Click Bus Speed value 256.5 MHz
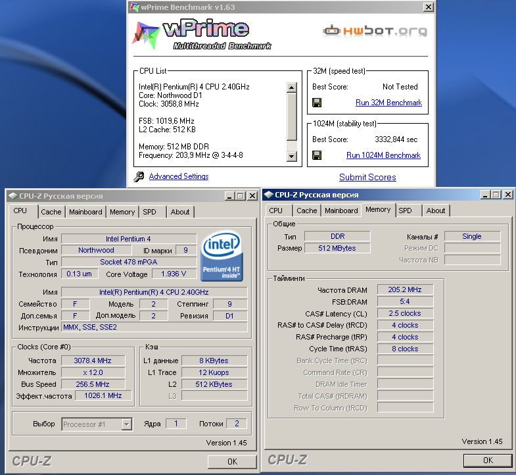 coord(93,384)
